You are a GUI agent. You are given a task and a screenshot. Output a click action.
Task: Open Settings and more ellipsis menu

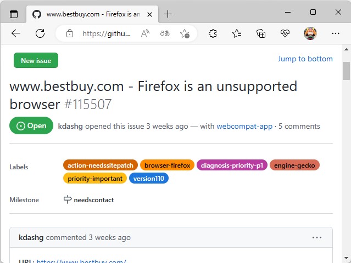tap(335, 33)
